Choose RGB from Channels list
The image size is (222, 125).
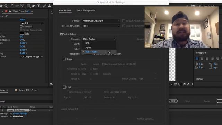pyautogui.click(x=87, y=43)
